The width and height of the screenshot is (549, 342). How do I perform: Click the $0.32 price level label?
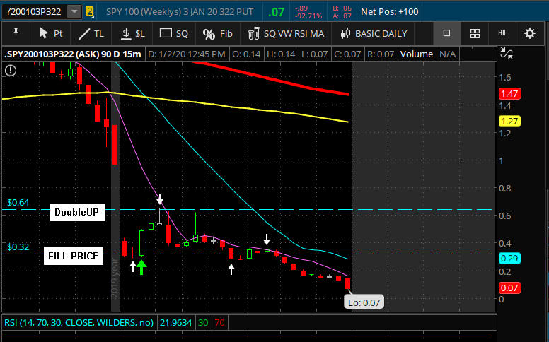pos(18,247)
